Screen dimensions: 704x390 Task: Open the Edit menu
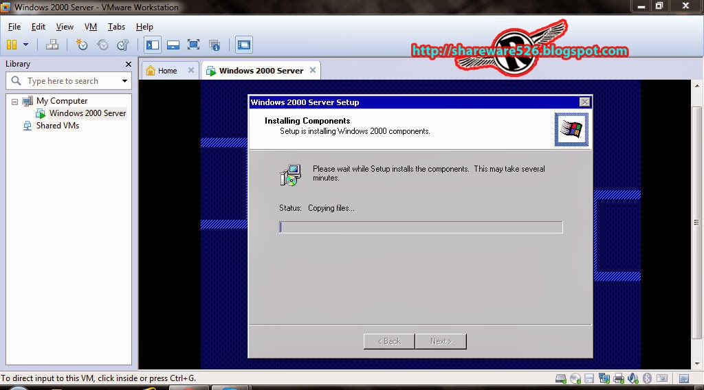[38, 27]
